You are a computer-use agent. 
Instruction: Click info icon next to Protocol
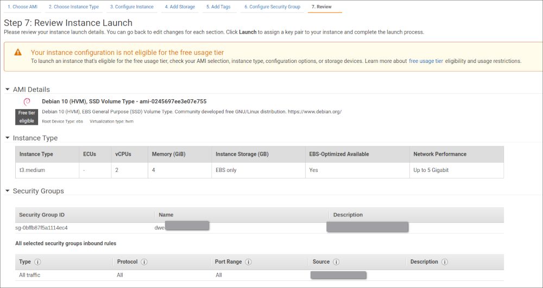144,262
